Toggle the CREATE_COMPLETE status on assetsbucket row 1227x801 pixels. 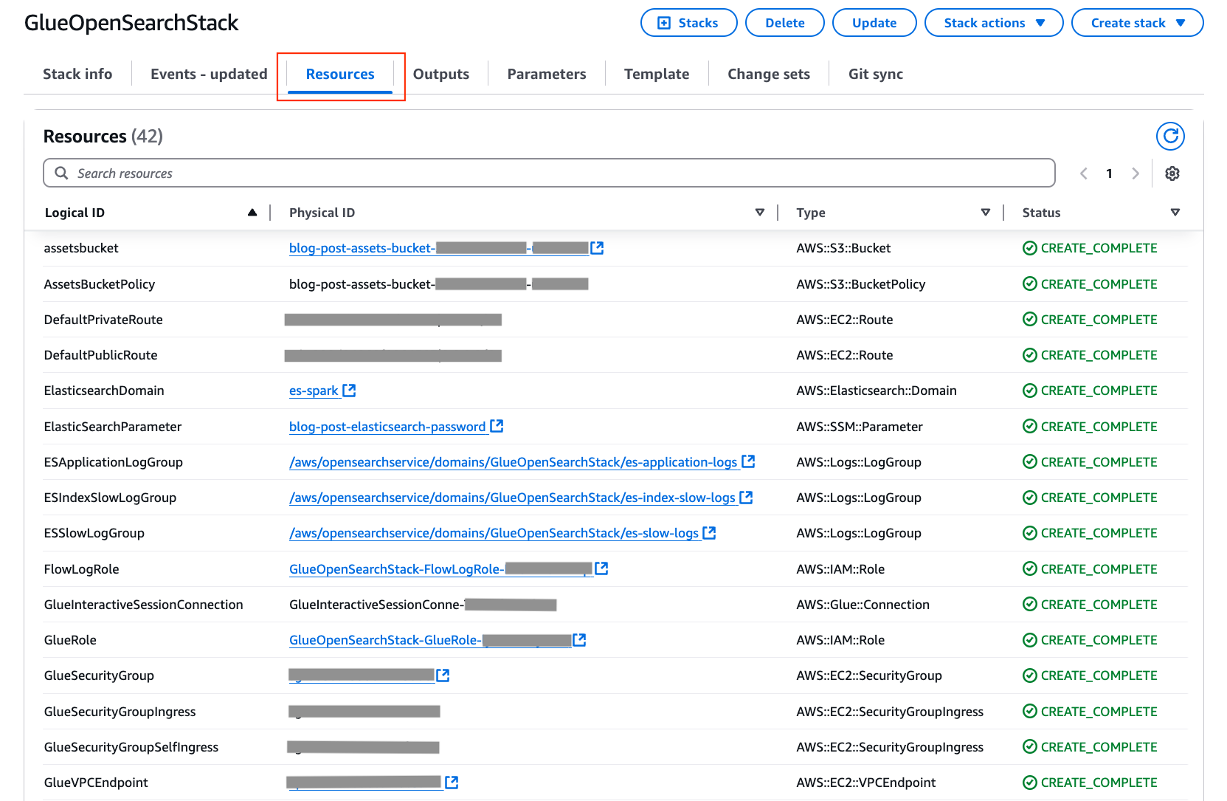[x=1089, y=248]
